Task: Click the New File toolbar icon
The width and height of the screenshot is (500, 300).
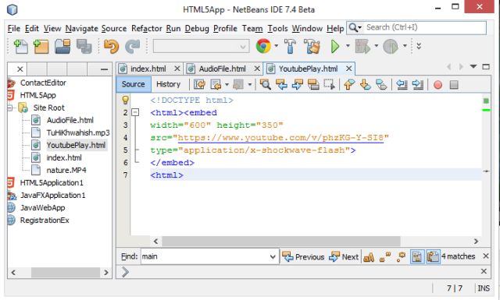Action: (x=21, y=47)
